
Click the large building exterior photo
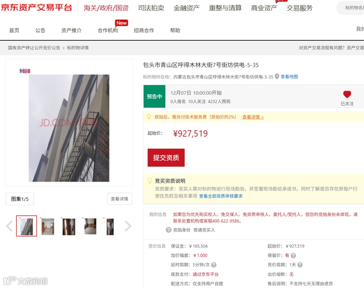point(69,128)
